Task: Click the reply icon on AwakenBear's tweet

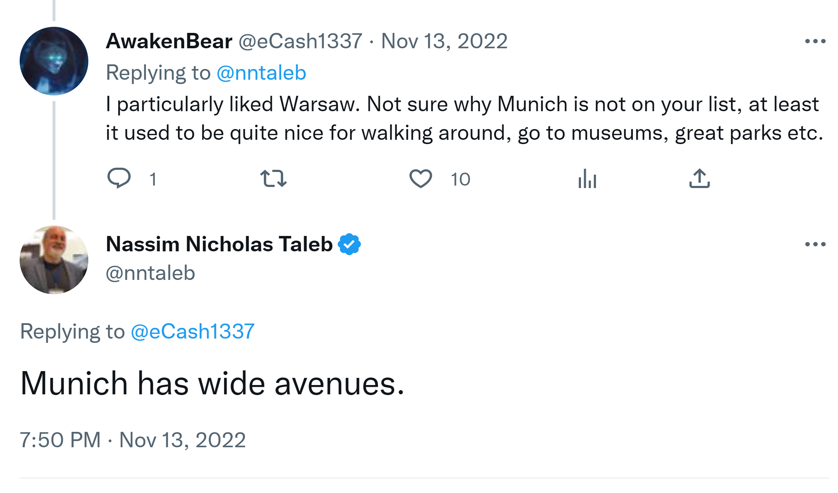Action: pos(119,178)
